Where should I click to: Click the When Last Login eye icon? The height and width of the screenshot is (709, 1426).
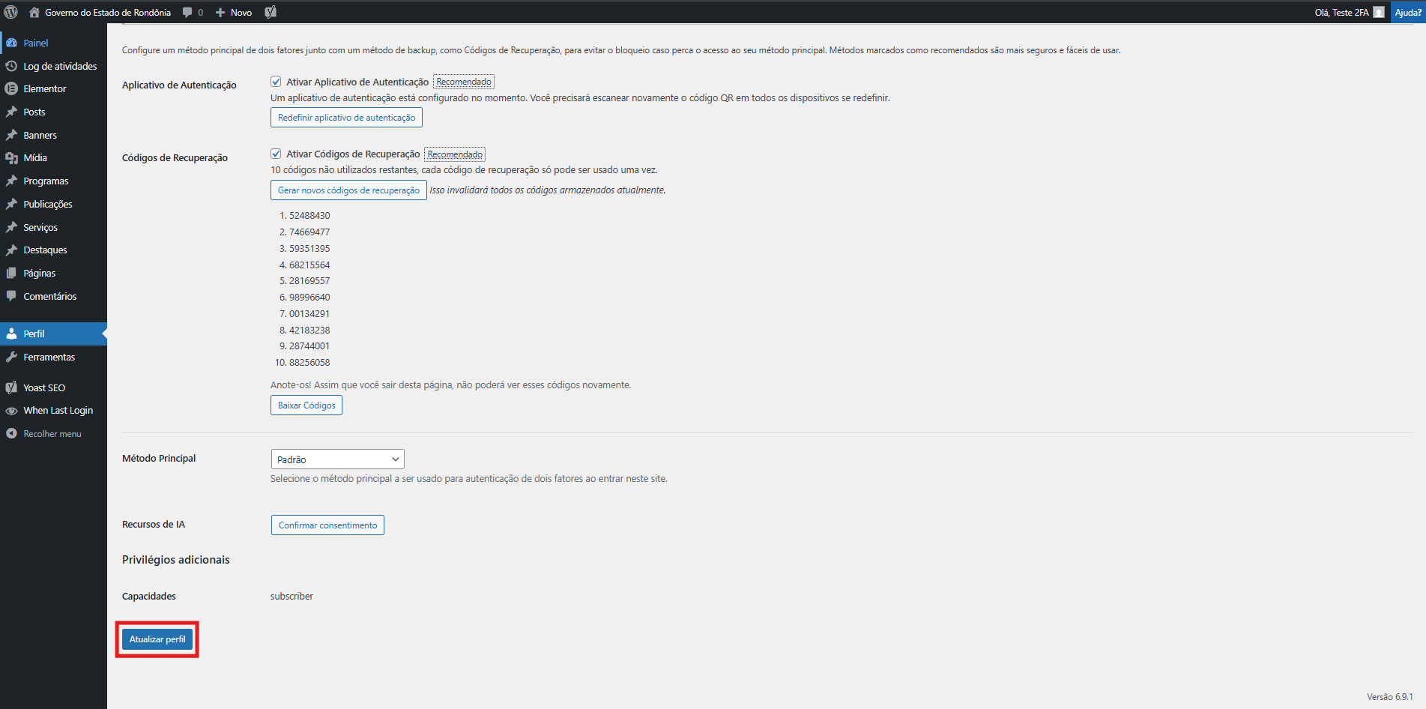pyautogui.click(x=11, y=411)
